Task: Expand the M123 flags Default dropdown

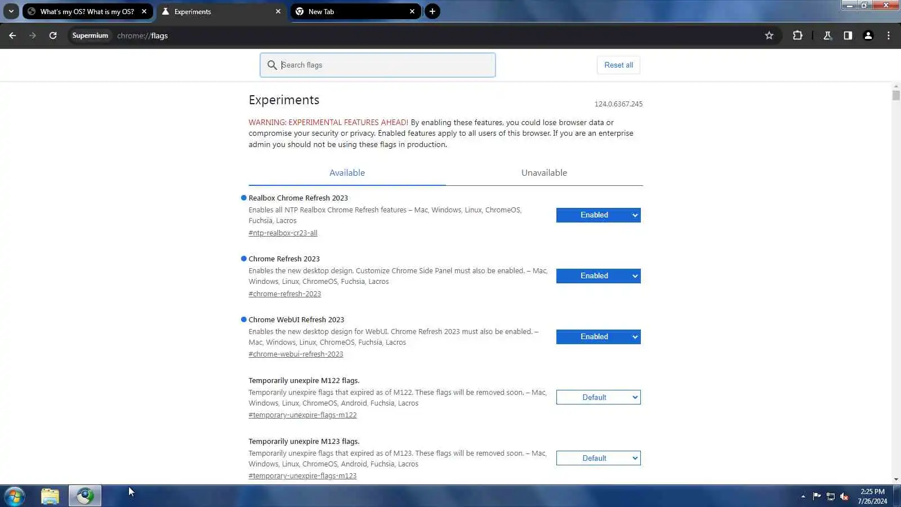Action: pos(598,459)
